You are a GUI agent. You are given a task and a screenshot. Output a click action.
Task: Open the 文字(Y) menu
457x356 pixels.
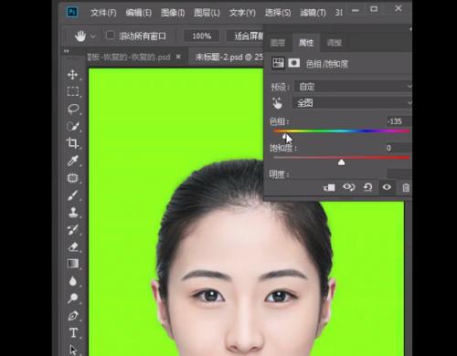pyautogui.click(x=242, y=13)
